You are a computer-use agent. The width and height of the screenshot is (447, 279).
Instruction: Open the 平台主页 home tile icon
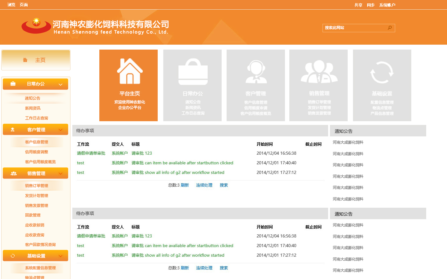point(129,71)
